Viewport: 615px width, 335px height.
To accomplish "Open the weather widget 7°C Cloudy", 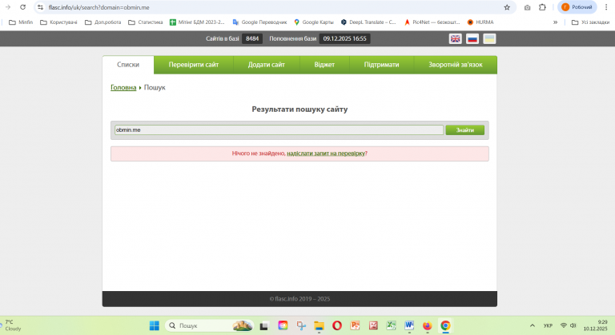I will pos(12,325).
